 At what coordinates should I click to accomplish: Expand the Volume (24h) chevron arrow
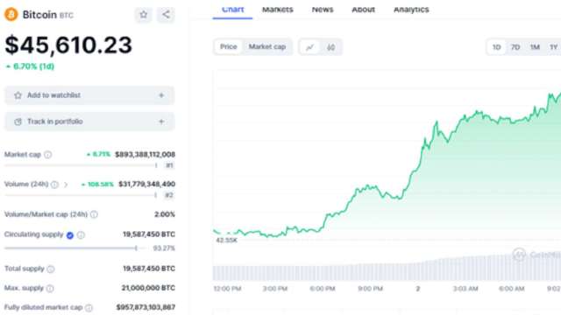click(x=66, y=185)
